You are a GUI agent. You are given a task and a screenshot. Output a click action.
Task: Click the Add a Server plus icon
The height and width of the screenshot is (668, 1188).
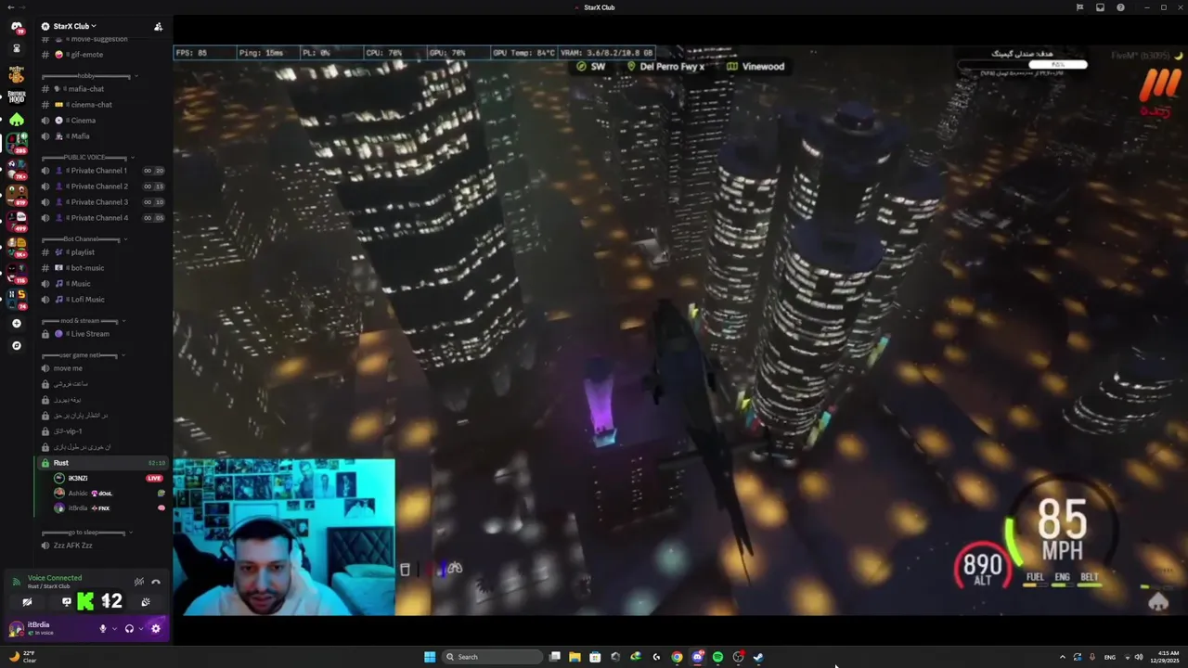click(x=16, y=324)
